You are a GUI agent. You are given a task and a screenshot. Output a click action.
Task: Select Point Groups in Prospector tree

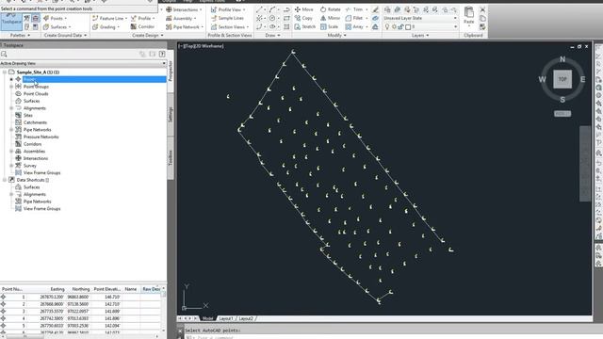point(36,87)
